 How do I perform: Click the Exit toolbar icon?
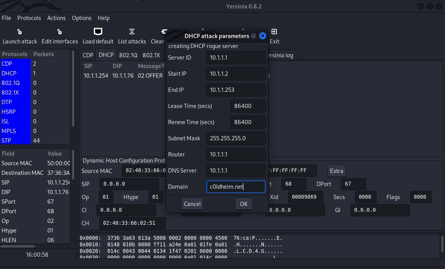(x=274, y=32)
